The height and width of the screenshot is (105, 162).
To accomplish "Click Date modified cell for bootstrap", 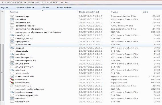I will (x=90, y=16).
